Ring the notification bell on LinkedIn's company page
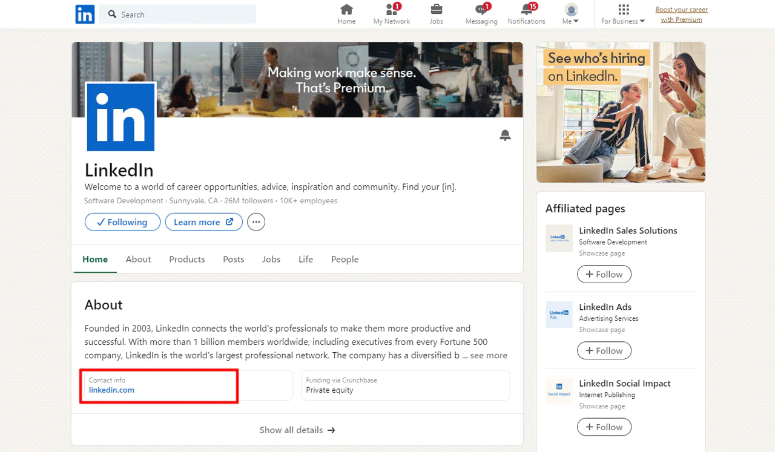This screenshot has height=452, width=775. (x=505, y=135)
